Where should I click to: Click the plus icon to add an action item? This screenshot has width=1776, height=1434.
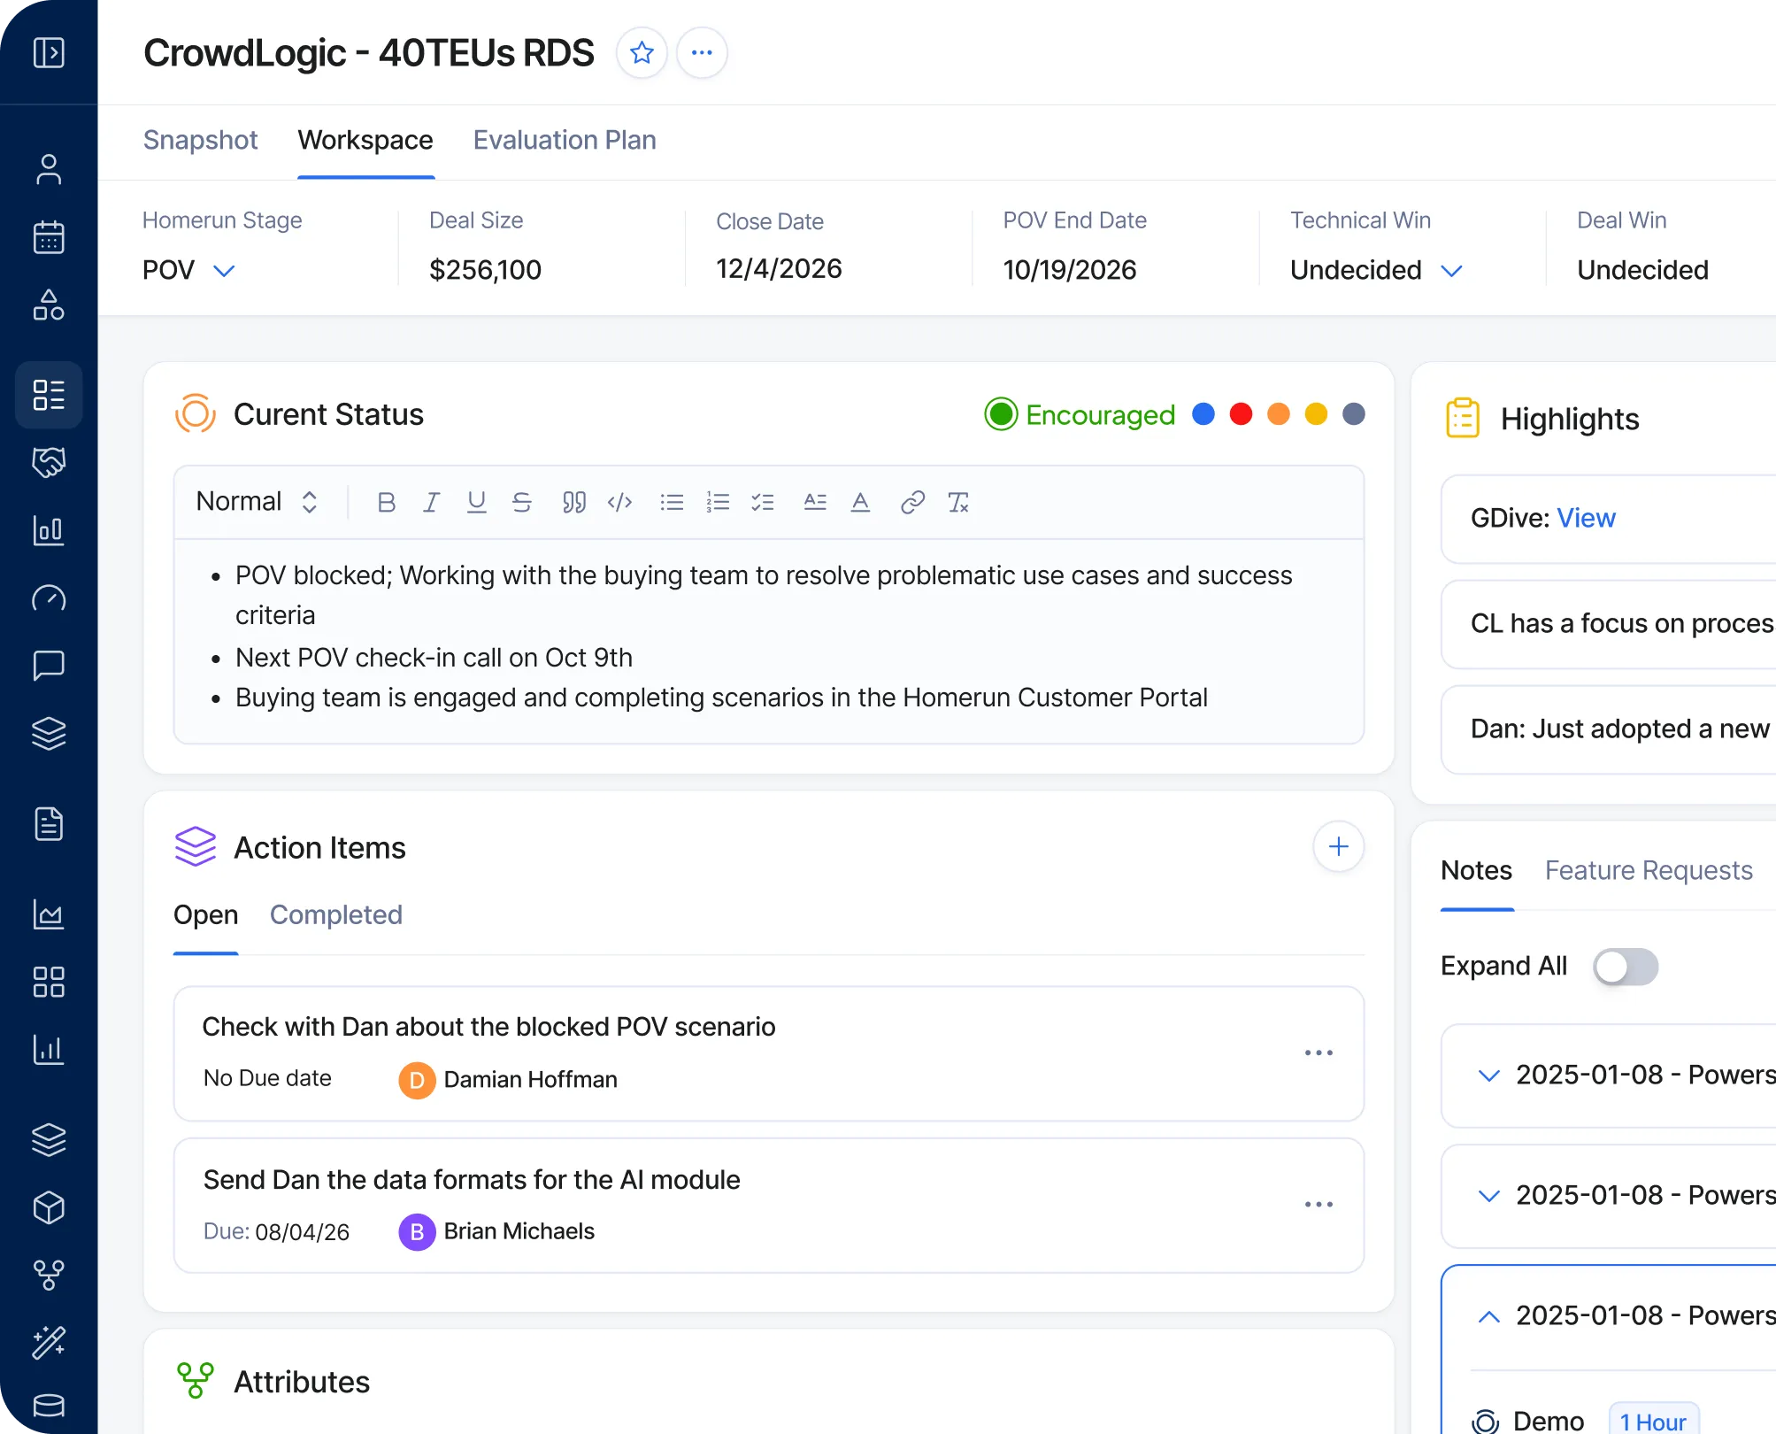1338,846
